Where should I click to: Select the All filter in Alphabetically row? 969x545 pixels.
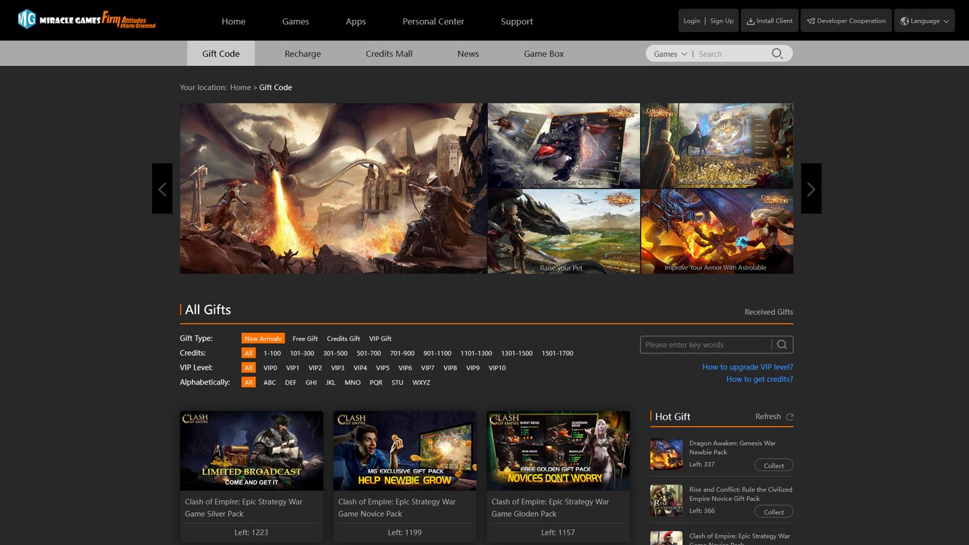(248, 382)
